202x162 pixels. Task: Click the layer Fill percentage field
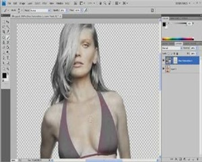pos(193,54)
